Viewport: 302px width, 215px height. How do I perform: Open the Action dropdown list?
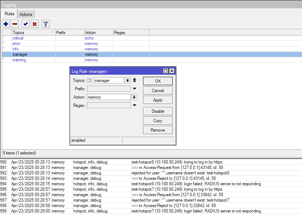point(134,97)
